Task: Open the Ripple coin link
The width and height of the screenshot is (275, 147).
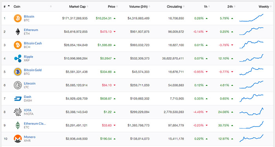Action: point(28,57)
